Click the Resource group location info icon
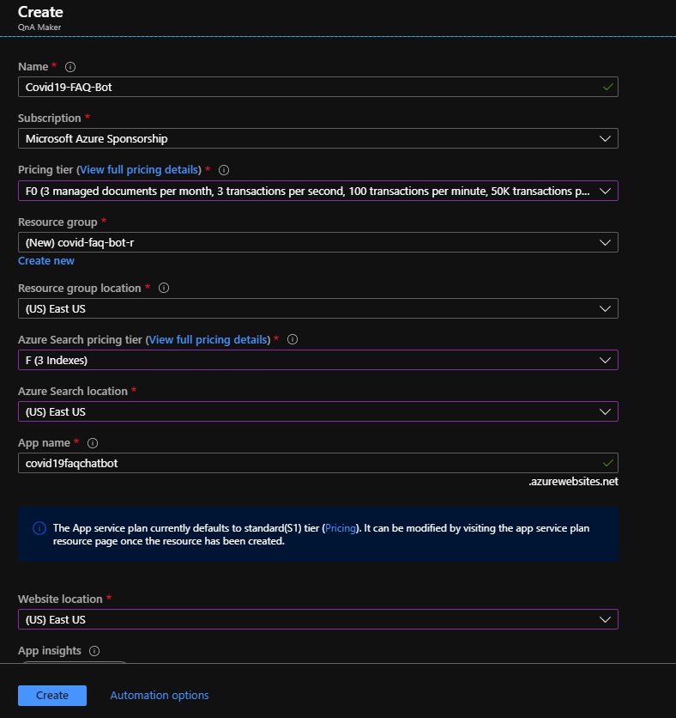This screenshot has width=676, height=718. (x=164, y=288)
